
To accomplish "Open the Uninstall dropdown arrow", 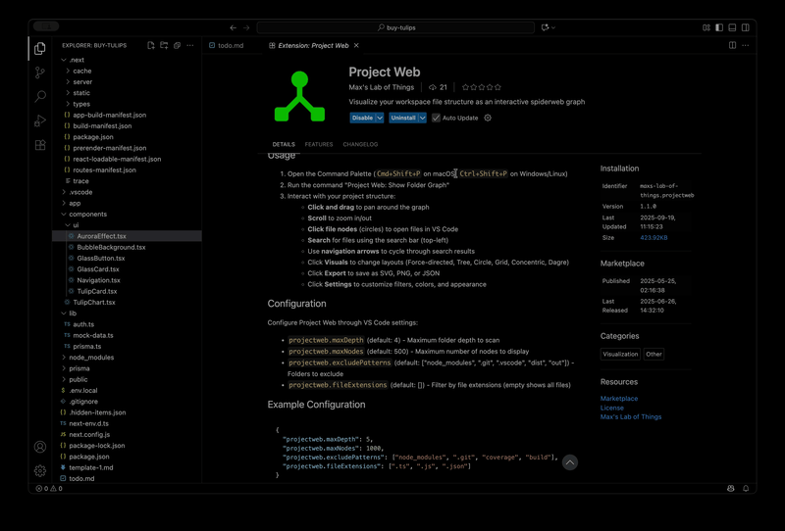I will click(423, 118).
